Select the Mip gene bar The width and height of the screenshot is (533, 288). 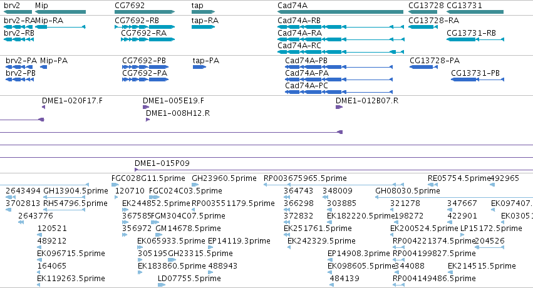pos(61,12)
